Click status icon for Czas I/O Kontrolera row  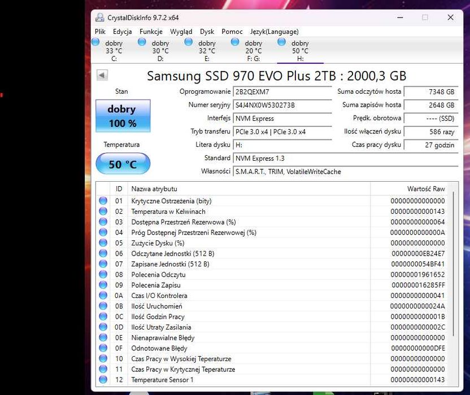tap(103, 295)
